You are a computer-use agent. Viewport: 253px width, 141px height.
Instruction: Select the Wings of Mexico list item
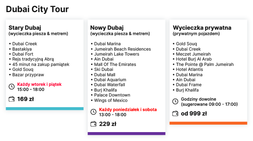point(111,100)
